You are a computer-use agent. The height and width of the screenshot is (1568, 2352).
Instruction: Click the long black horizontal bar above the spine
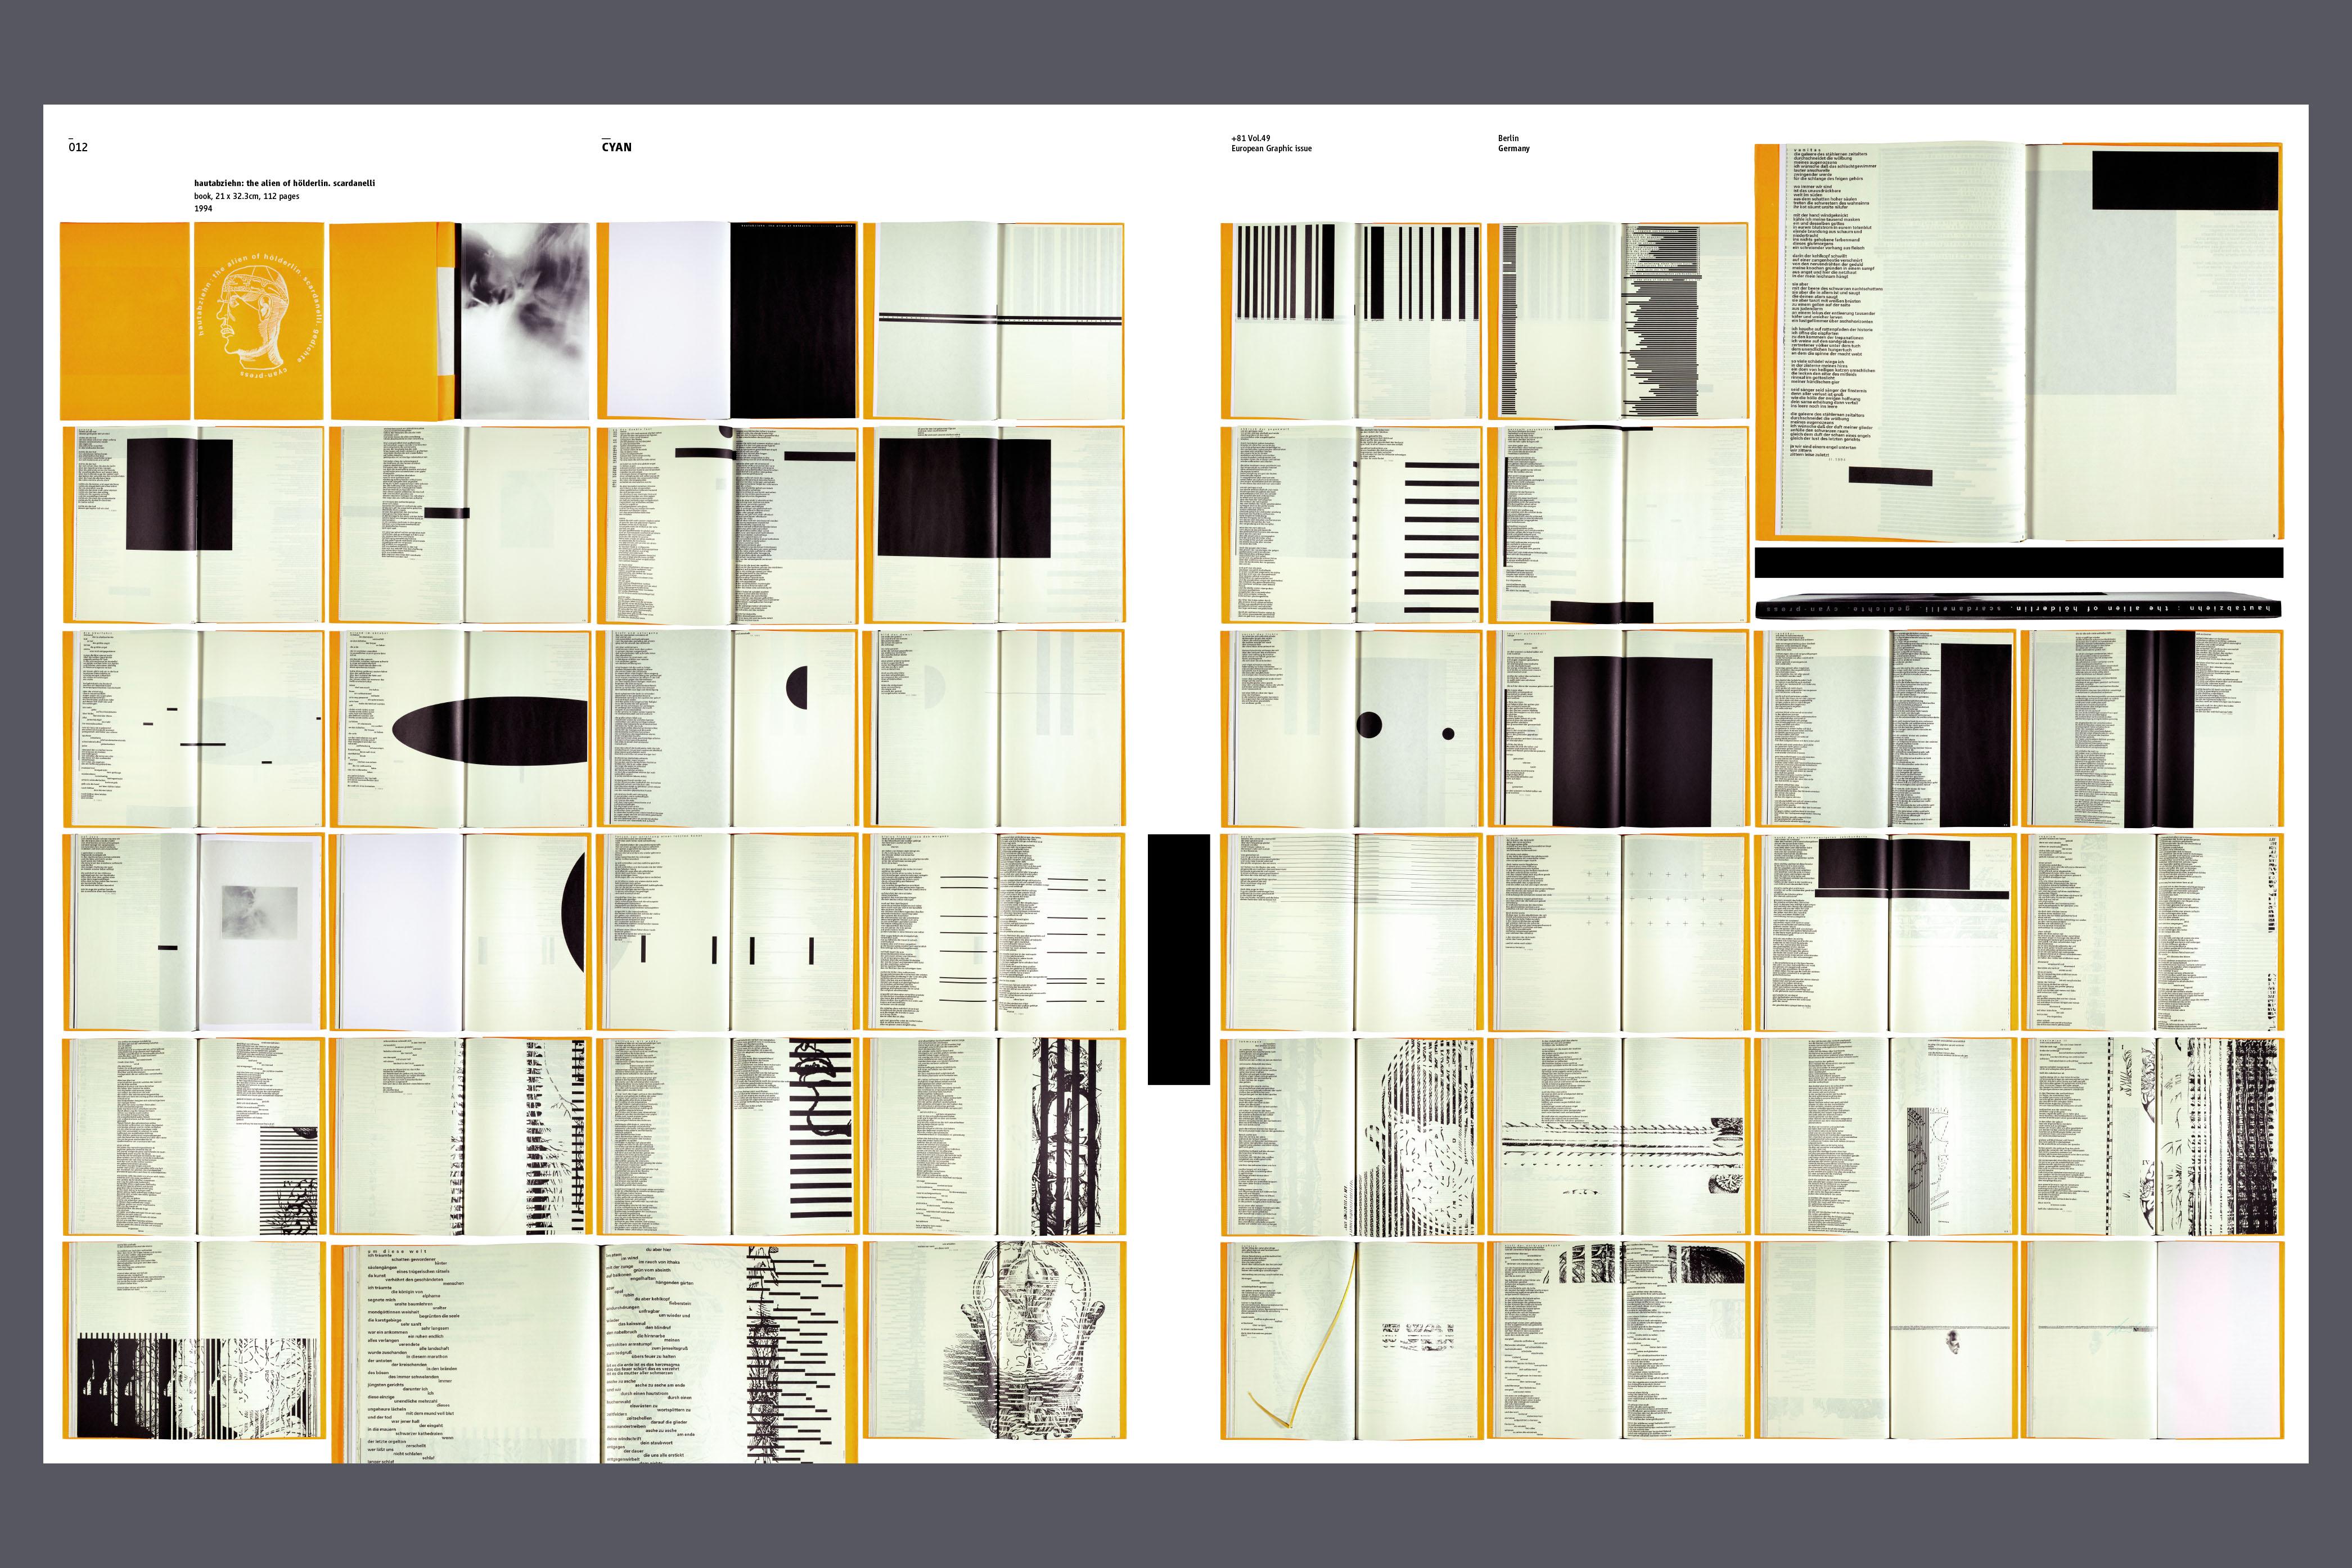pos(2019,562)
